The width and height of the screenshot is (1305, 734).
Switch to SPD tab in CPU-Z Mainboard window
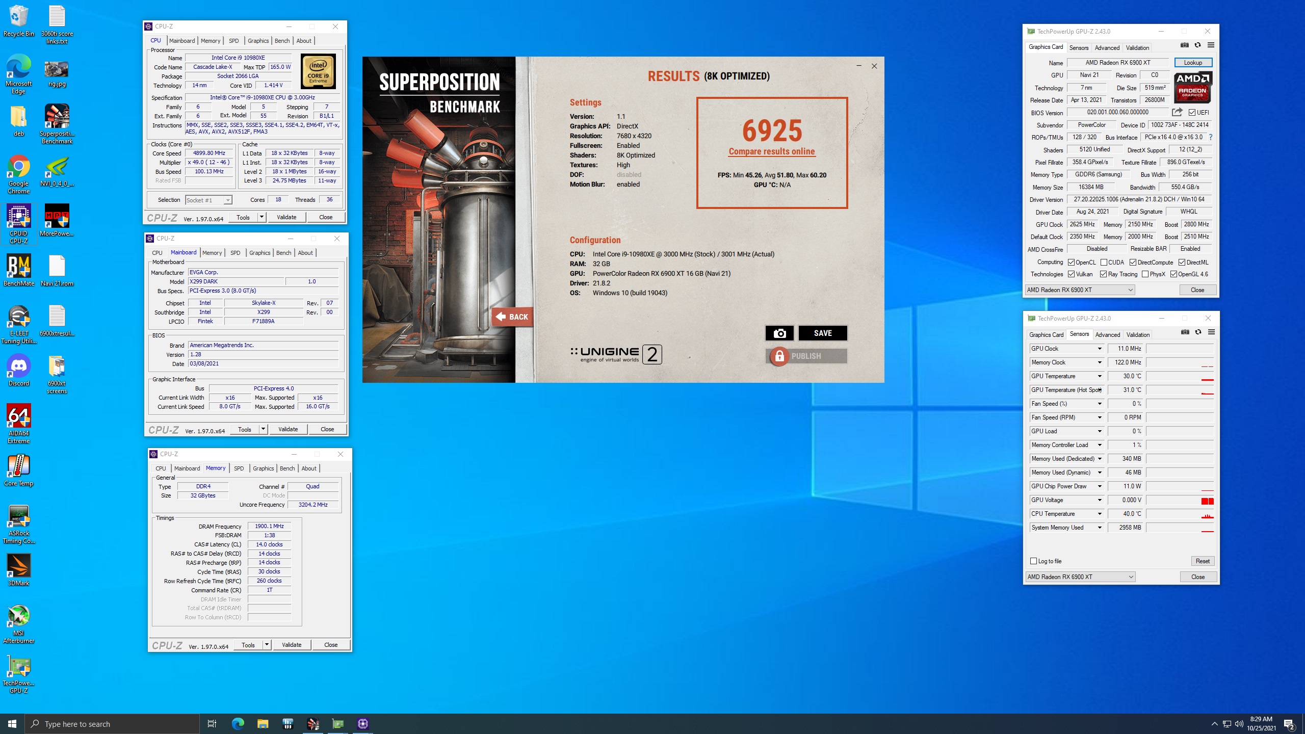click(235, 253)
